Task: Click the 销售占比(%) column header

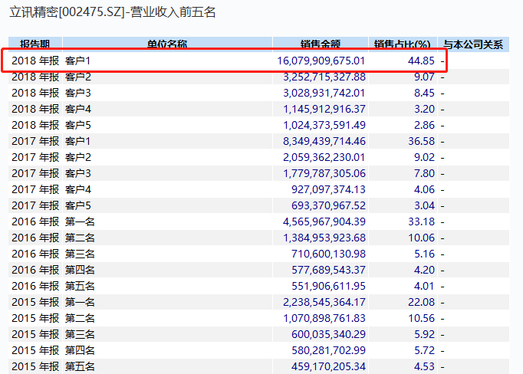Action: pyautogui.click(x=403, y=44)
